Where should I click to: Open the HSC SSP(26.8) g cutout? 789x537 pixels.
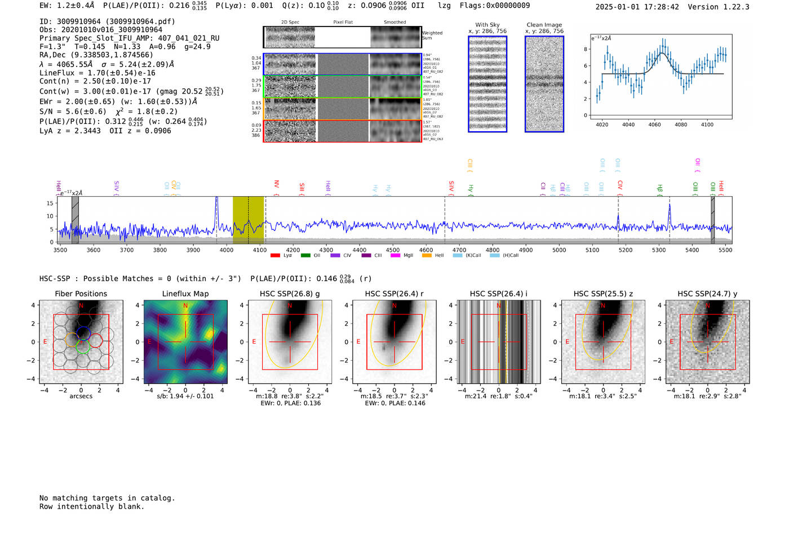(290, 342)
